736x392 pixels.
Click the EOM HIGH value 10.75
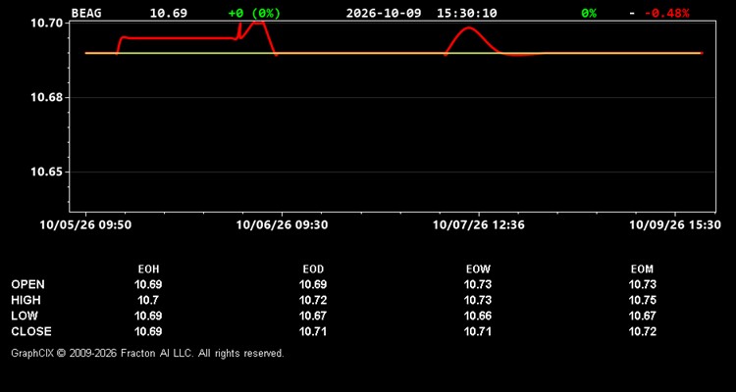coord(642,300)
